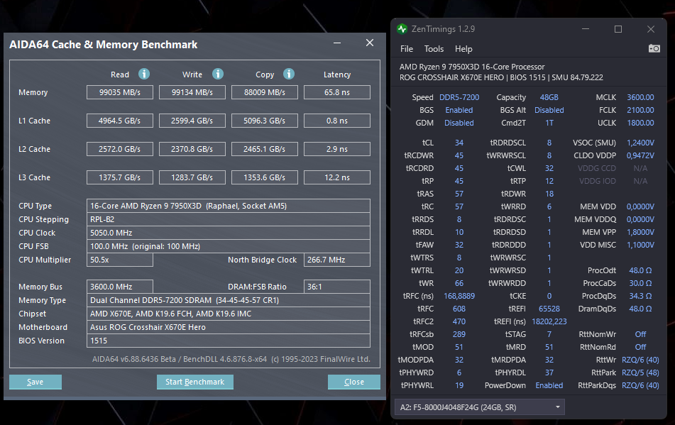
Task: Click the ZenTimings green app icon
Action: point(402,29)
